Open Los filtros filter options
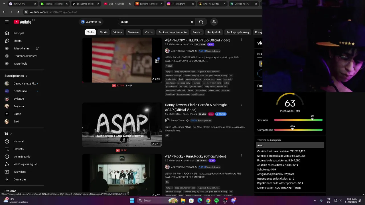The width and height of the screenshot is (365, 205). pyautogui.click(x=91, y=22)
